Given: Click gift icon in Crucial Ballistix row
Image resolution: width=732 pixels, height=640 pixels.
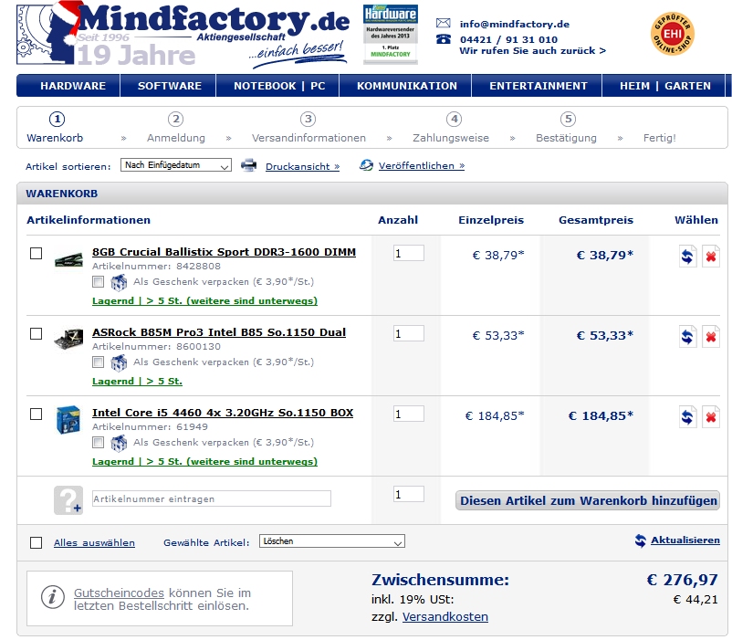Looking at the screenshot, I should tap(119, 282).
